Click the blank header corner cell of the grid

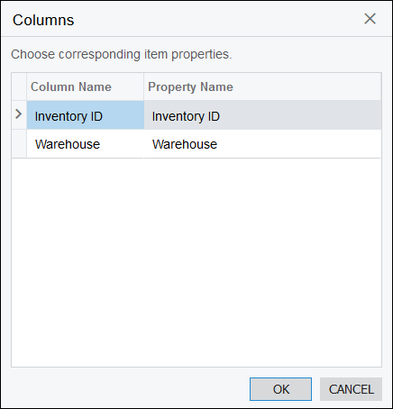pos(19,86)
